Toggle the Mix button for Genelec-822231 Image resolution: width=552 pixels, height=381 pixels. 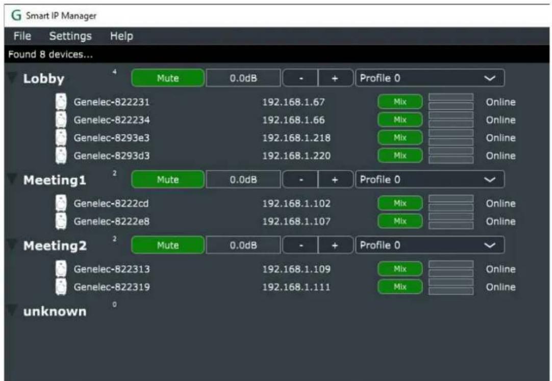400,102
